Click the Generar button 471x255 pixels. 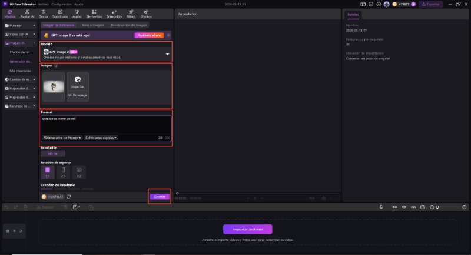pos(160,197)
